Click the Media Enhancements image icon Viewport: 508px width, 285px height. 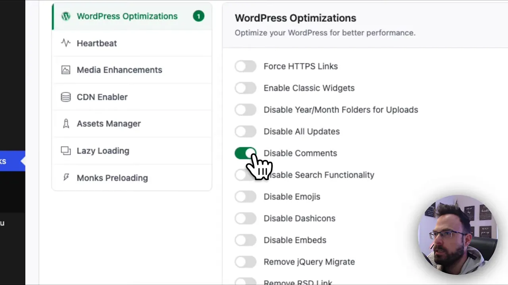click(x=66, y=70)
